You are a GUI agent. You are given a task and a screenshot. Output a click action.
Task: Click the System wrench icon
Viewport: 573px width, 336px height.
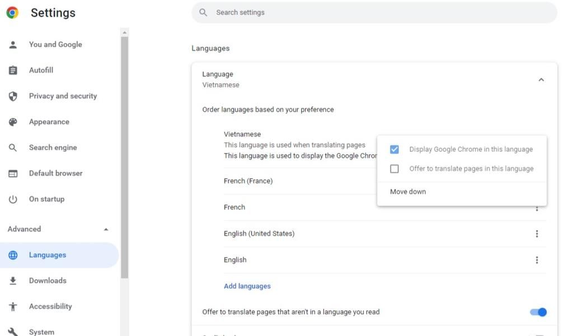[13, 332]
